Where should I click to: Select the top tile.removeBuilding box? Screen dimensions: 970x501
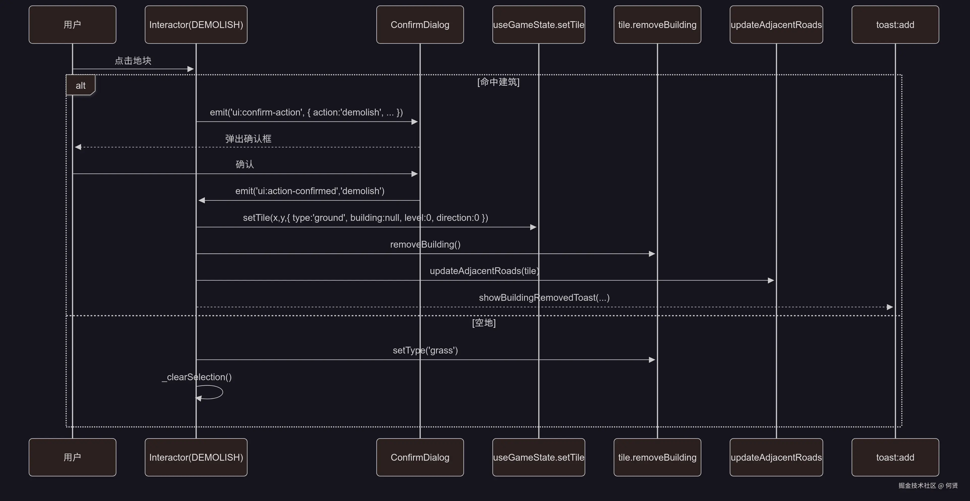(x=657, y=25)
